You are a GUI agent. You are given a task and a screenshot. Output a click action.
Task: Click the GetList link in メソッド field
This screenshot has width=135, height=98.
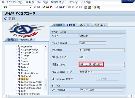[84, 36]
